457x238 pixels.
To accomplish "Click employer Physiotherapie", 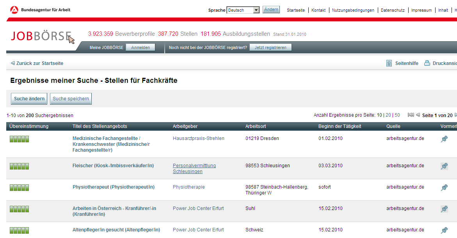I will 189,187.
